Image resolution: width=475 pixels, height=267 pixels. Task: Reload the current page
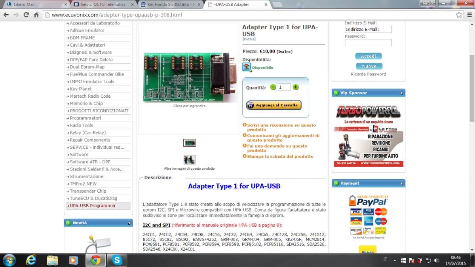tap(26, 15)
